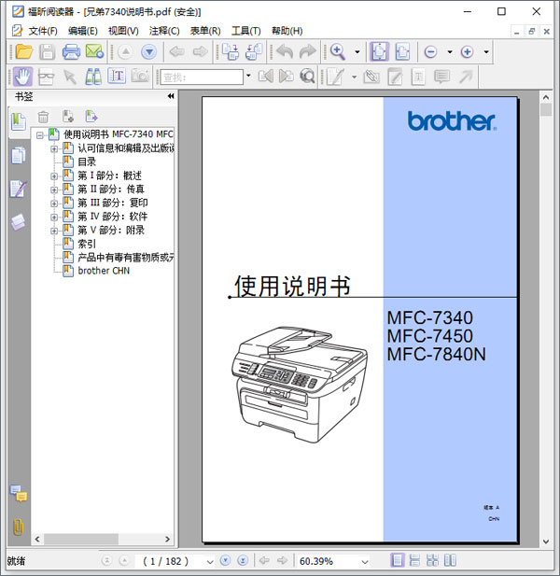Click the 查找 search input field

coord(202,77)
